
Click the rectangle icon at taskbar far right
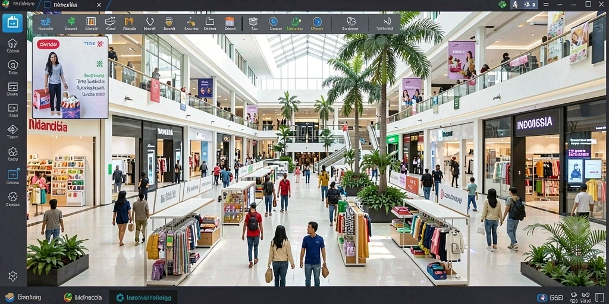(599, 298)
